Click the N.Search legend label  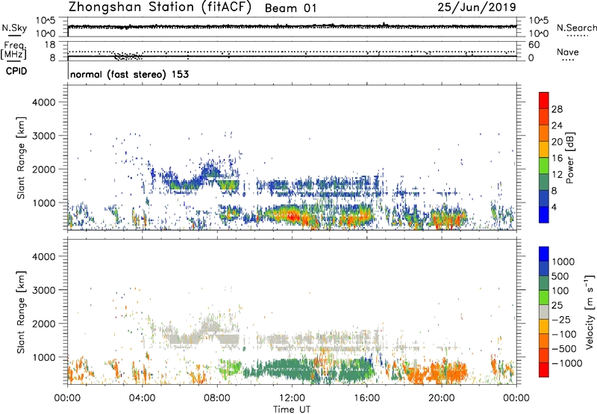[x=577, y=28]
